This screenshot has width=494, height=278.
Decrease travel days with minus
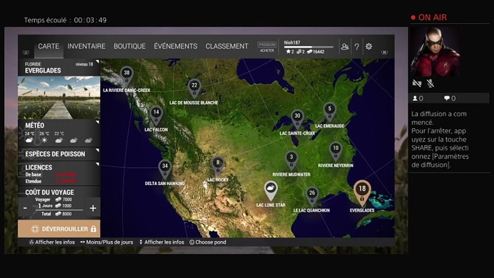25,208
